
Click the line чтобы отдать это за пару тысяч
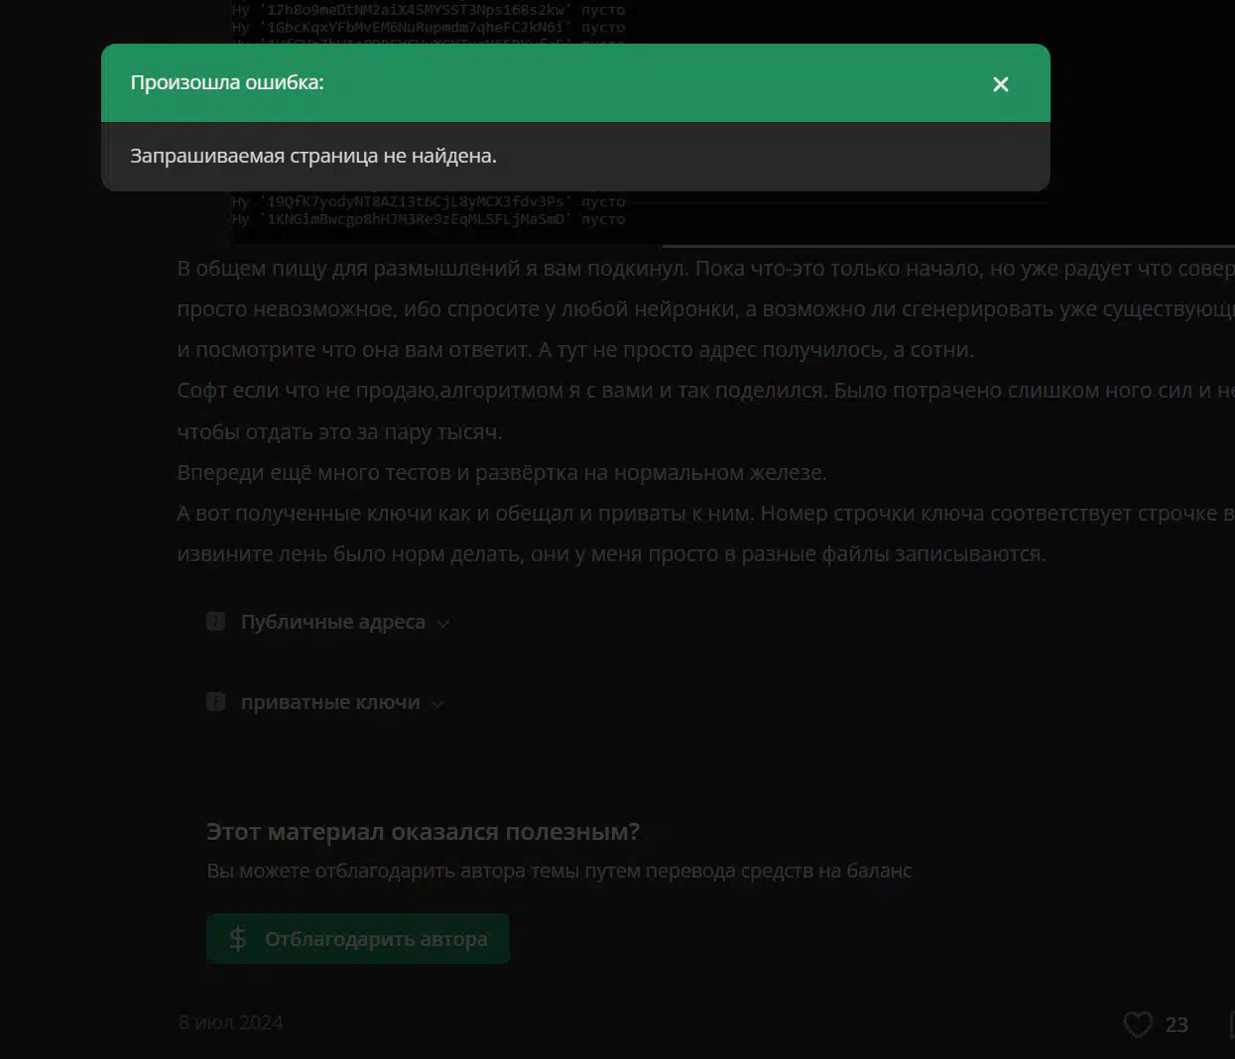pos(339,431)
